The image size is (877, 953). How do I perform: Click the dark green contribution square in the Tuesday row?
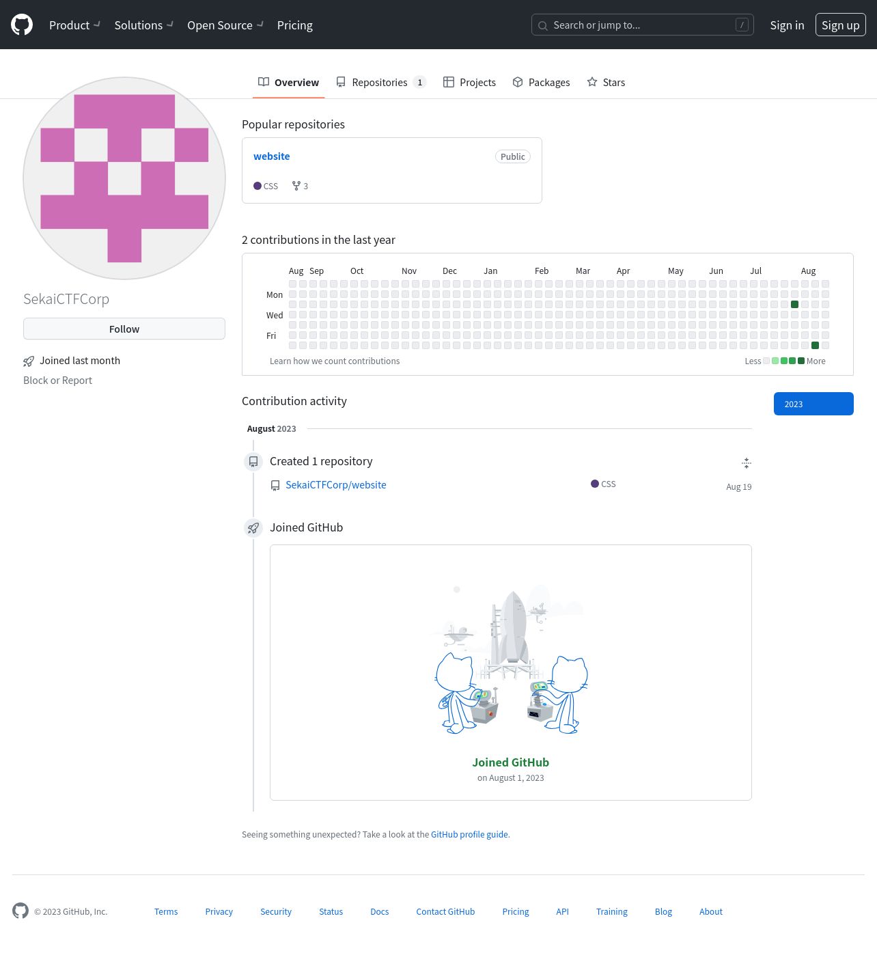coord(794,305)
